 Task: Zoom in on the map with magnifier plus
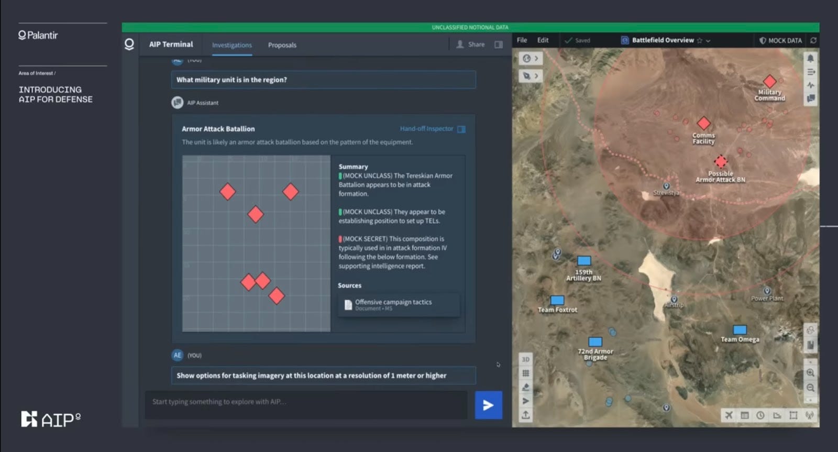pos(810,373)
